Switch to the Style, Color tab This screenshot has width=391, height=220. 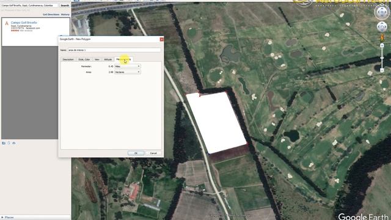(84, 59)
